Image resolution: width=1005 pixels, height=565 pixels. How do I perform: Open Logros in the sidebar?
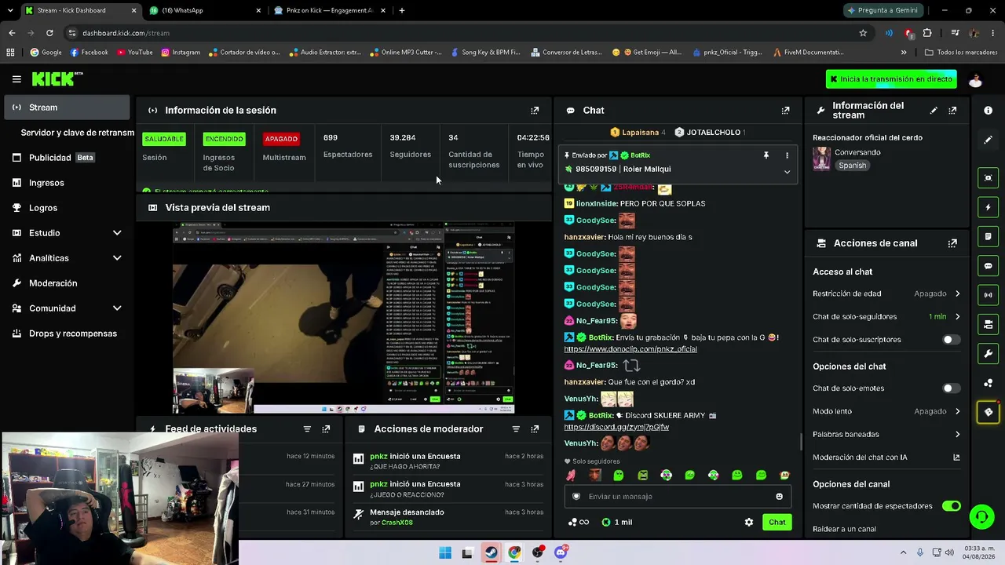tap(68, 208)
